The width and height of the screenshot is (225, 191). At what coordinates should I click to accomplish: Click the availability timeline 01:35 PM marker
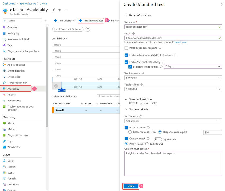pyautogui.click(x=62, y=90)
